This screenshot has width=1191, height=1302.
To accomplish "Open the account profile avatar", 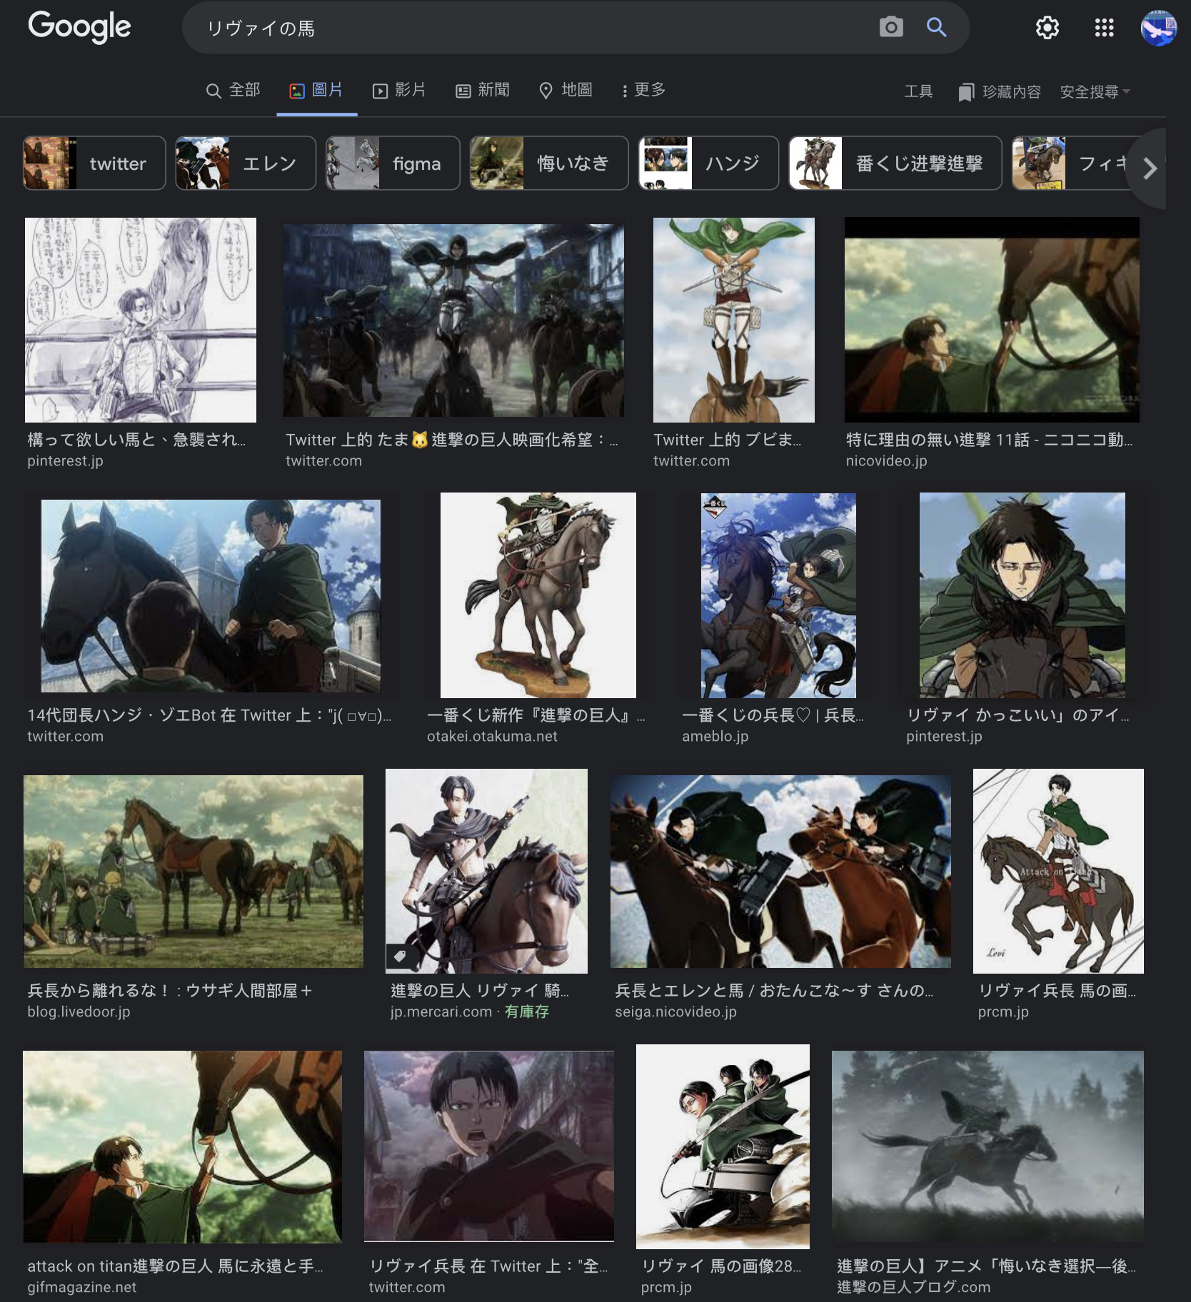I will point(1158,28).
